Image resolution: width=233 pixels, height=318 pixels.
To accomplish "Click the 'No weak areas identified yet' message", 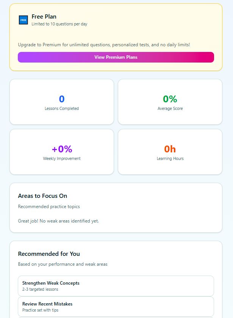I will point(58,221).
